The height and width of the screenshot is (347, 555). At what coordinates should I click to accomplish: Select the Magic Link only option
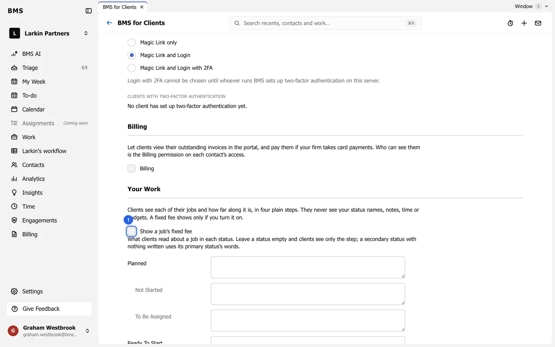click(x=131, y=42)
